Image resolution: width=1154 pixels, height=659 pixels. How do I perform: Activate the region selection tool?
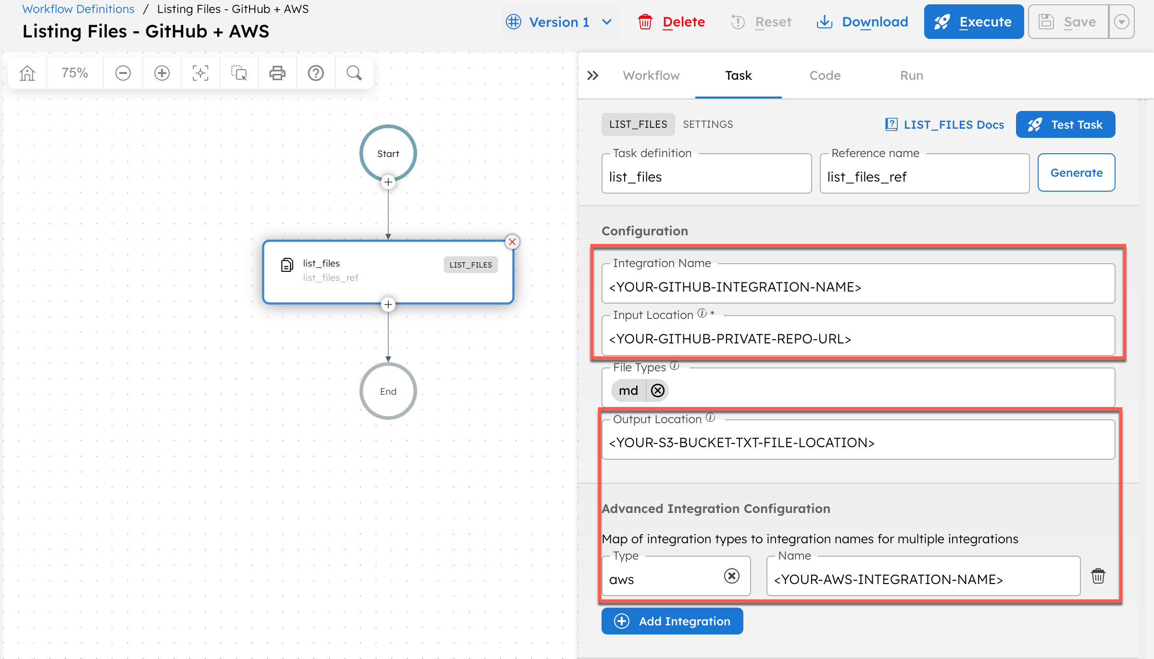pyautogui.click(x=239, y=73)
